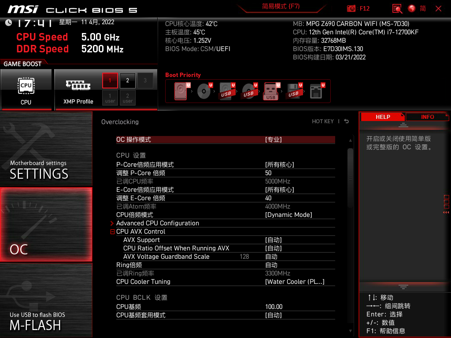The image size is (451, 338).
Task: Edit the CPU基频 100.00 value
Action: click(225, 307)
